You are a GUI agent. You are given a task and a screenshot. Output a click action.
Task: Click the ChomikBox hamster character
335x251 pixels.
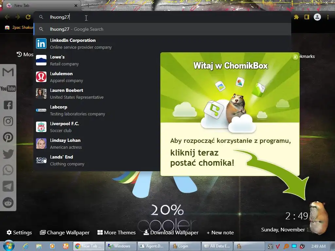pyautogui.click(x=319, y=218)
